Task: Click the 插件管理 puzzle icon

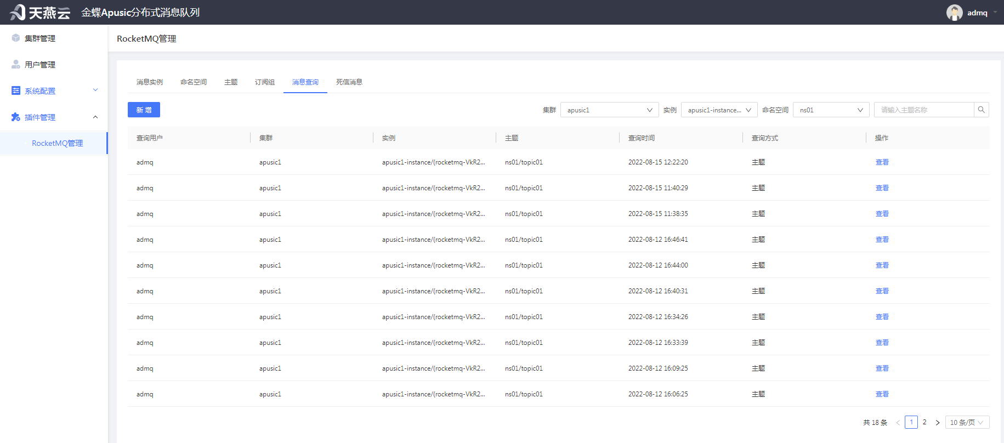Action: click(x=16, y=117)
